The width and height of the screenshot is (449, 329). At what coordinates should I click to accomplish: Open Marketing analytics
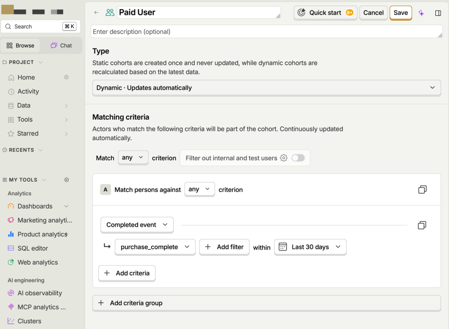[40, 220]
